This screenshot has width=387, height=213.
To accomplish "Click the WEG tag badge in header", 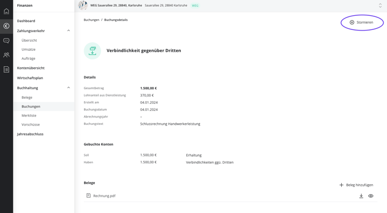I will (x=195, y=6).
